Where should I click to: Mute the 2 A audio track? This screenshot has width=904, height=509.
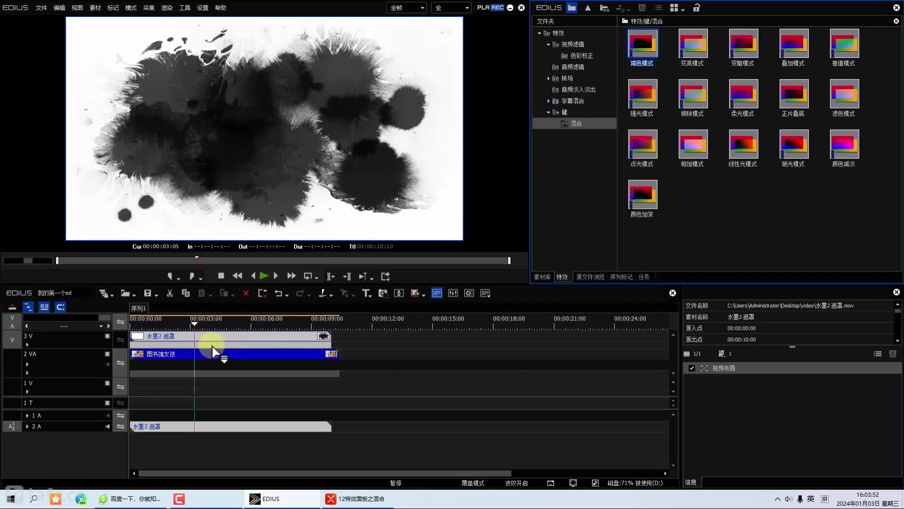(x=107, y=427)
